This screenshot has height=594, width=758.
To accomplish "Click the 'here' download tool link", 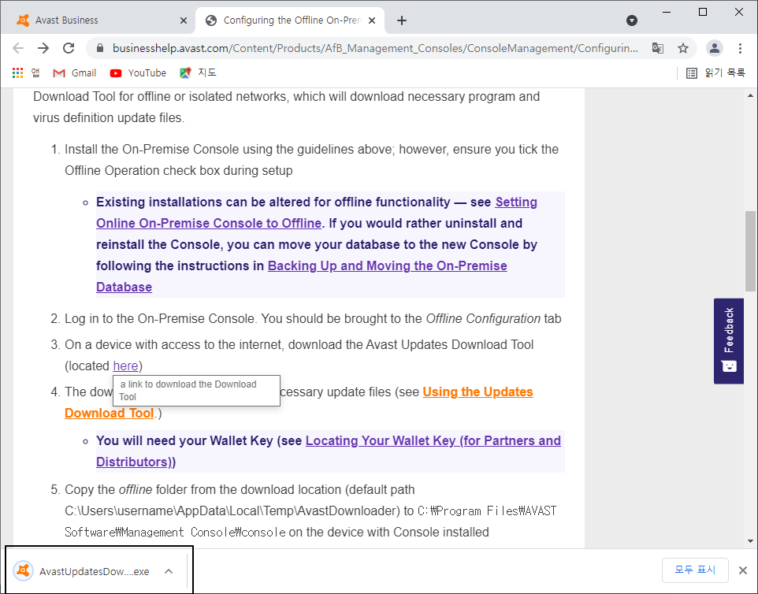I will (126, 366).
